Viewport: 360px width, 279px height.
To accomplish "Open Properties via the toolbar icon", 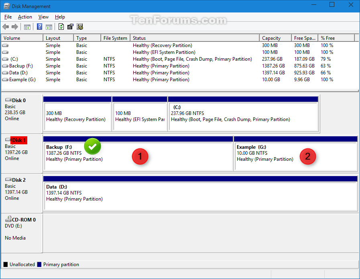I will tap(70, 27).
